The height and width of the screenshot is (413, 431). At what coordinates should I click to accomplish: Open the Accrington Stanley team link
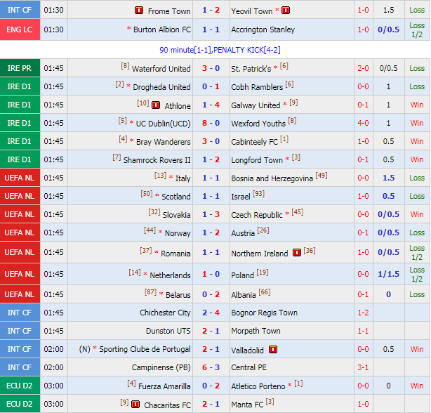[263, 29]
